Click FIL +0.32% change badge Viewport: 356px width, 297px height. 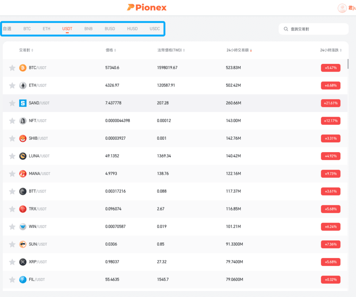[x=331, y=280]
